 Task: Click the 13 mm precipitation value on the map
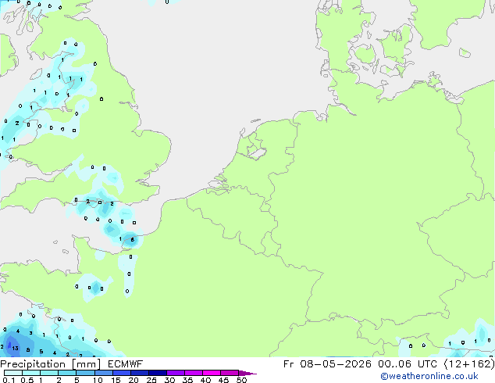coord(15,349)
